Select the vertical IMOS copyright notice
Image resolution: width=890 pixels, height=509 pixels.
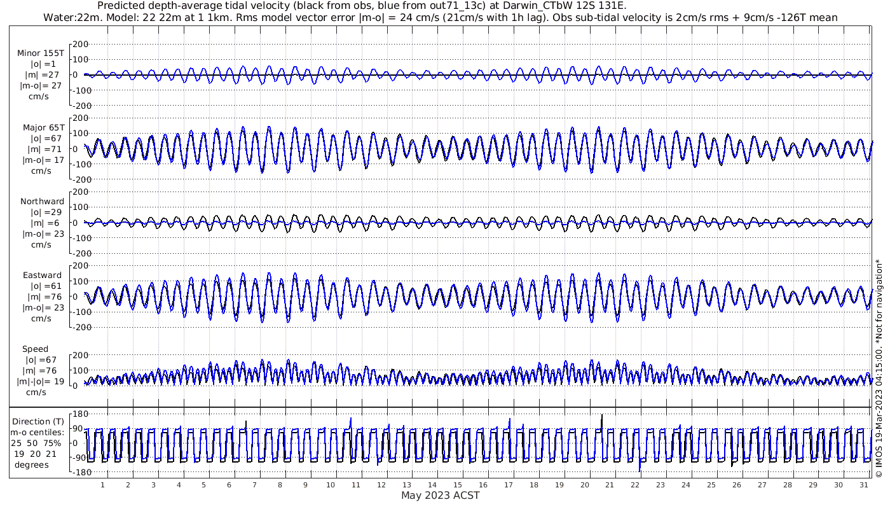tap(879, 369)
